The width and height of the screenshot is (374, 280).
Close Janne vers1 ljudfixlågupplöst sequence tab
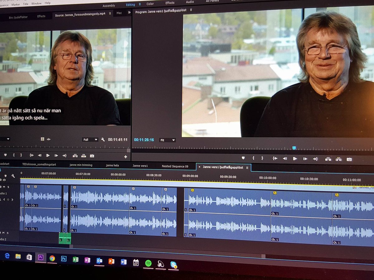click(x=199, y=167)
